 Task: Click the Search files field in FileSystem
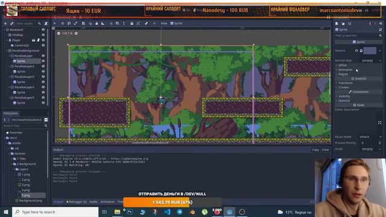[x=25, y=126]
